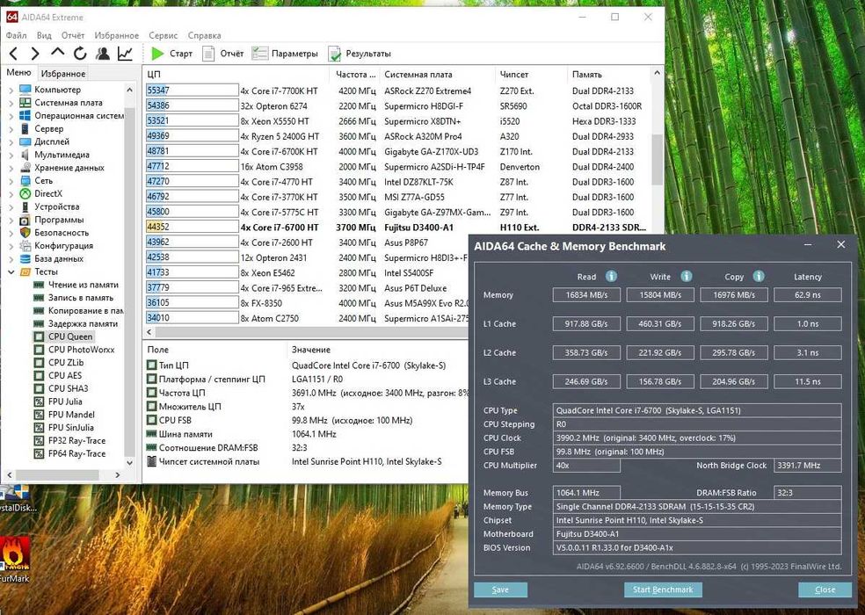Select FPU Mandel test
The width and height of the screenshot is (865, 615).
click(71, 414)
